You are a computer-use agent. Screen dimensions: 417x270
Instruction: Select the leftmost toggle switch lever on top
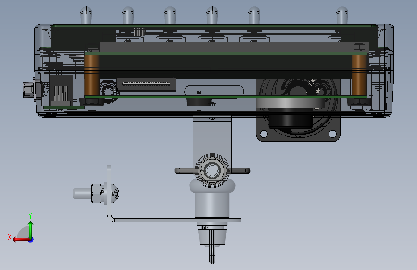tap(86, 15)
